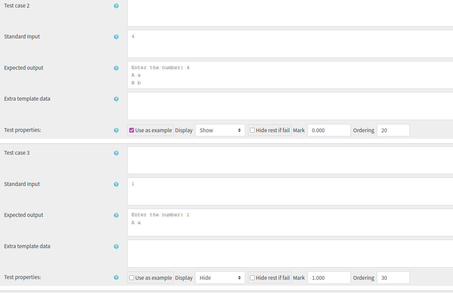Open help beside Test case 3 Expected output
Viewport: 453px width, 293px height.
[116, 215]
